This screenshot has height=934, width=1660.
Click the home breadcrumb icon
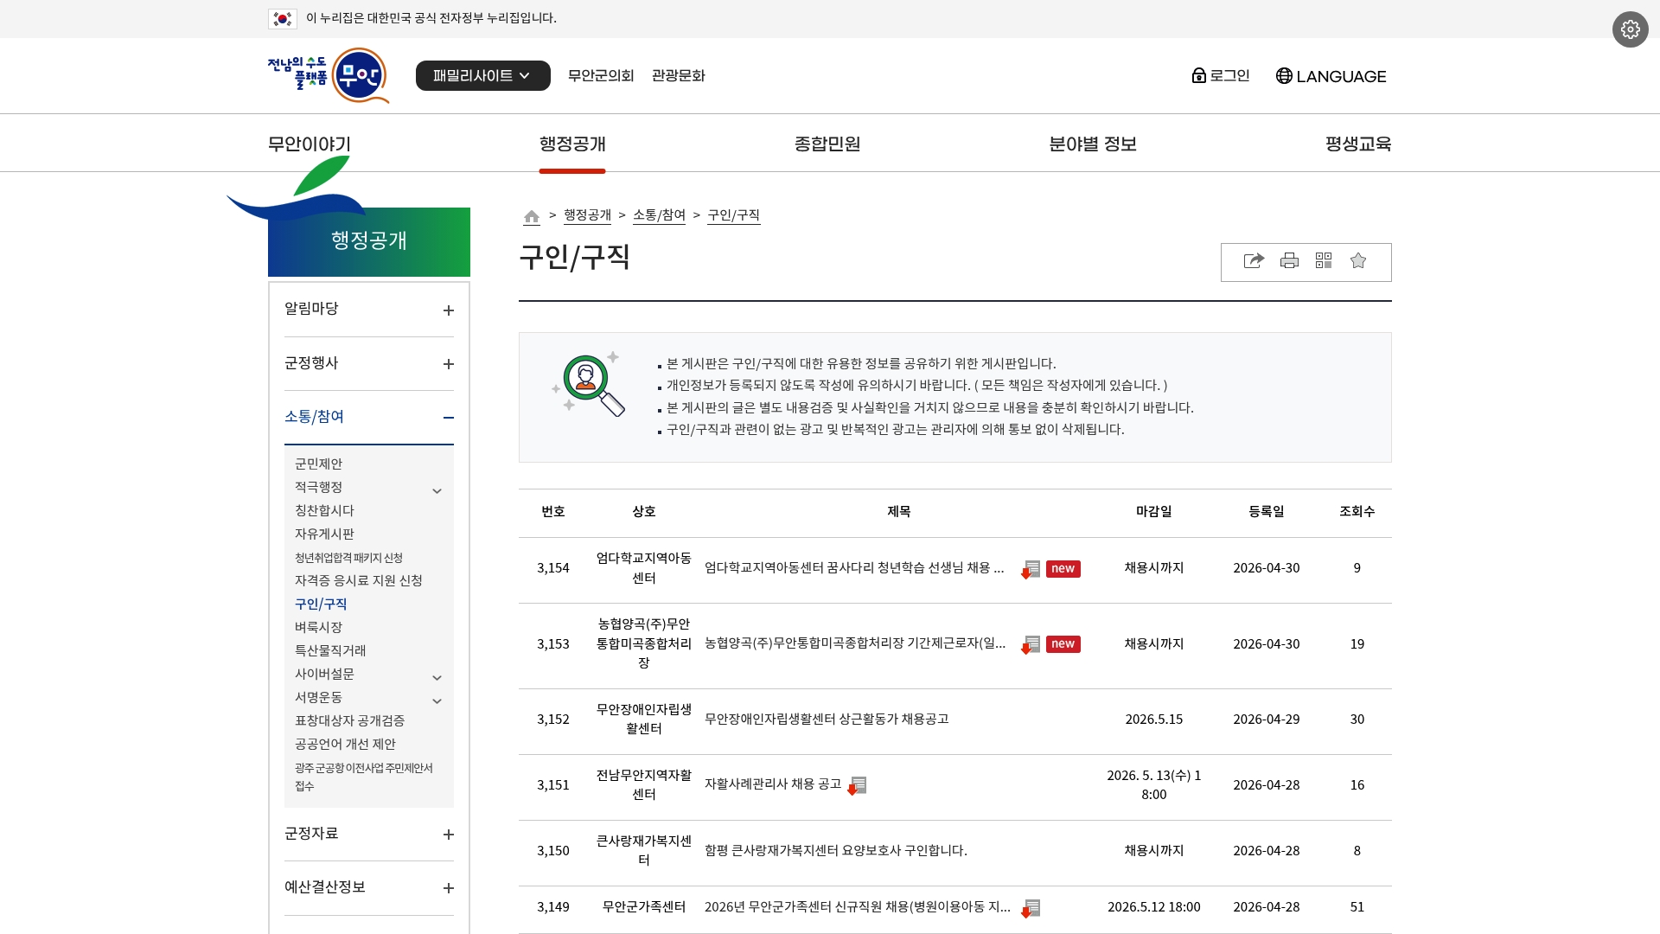[x=532, y=216]
